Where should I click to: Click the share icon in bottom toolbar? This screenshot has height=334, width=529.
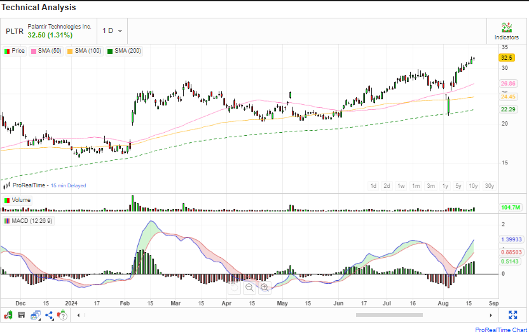click(x=49, y=315)
